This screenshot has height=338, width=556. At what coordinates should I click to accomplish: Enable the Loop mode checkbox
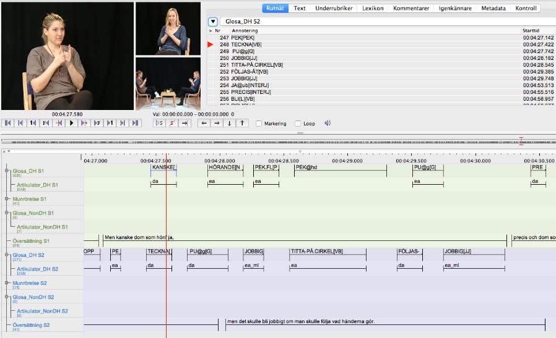tap(298, 124)
